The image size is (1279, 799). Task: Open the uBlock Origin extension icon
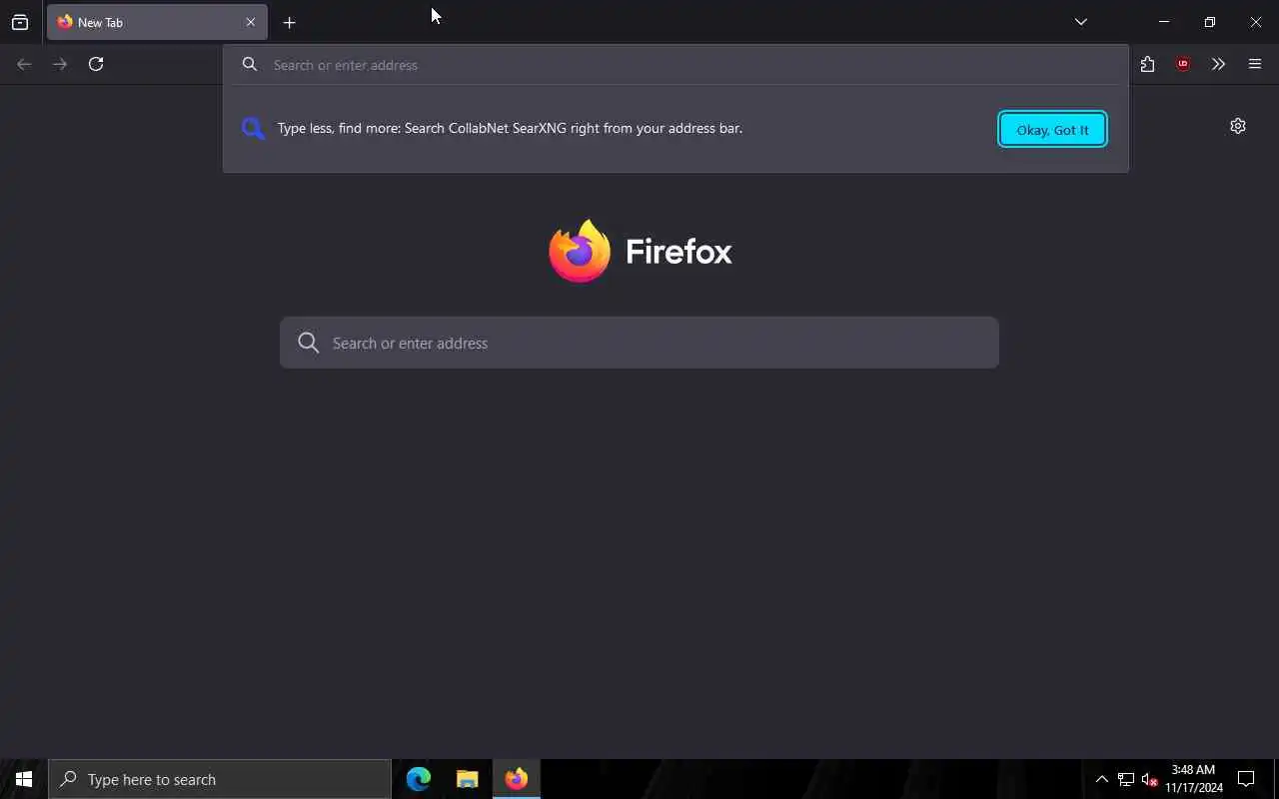click(x=1183, y=64)
